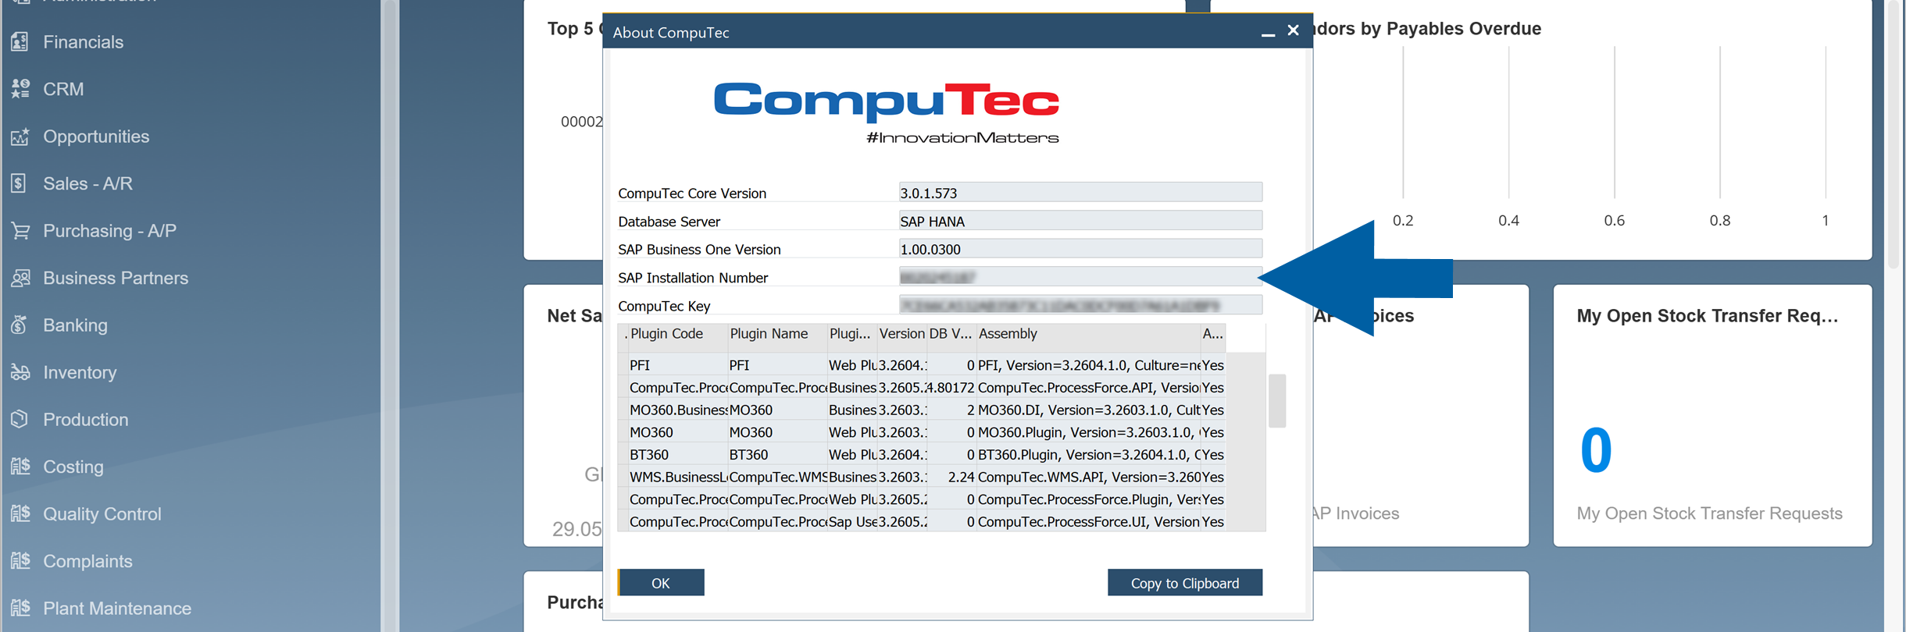Screen dimensions: 1906x632
Task: Click the Banking money bag icon
Action: (20, 325)
